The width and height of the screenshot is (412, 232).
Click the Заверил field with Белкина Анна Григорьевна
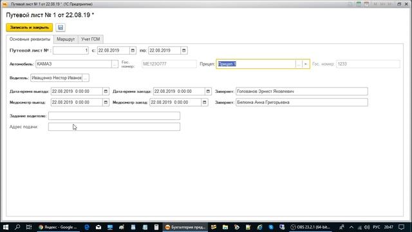302,102
